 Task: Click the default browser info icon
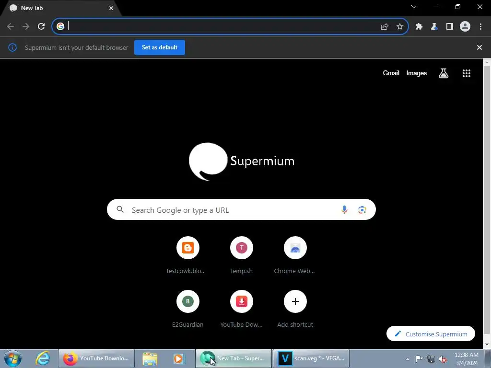coord(12,47)
